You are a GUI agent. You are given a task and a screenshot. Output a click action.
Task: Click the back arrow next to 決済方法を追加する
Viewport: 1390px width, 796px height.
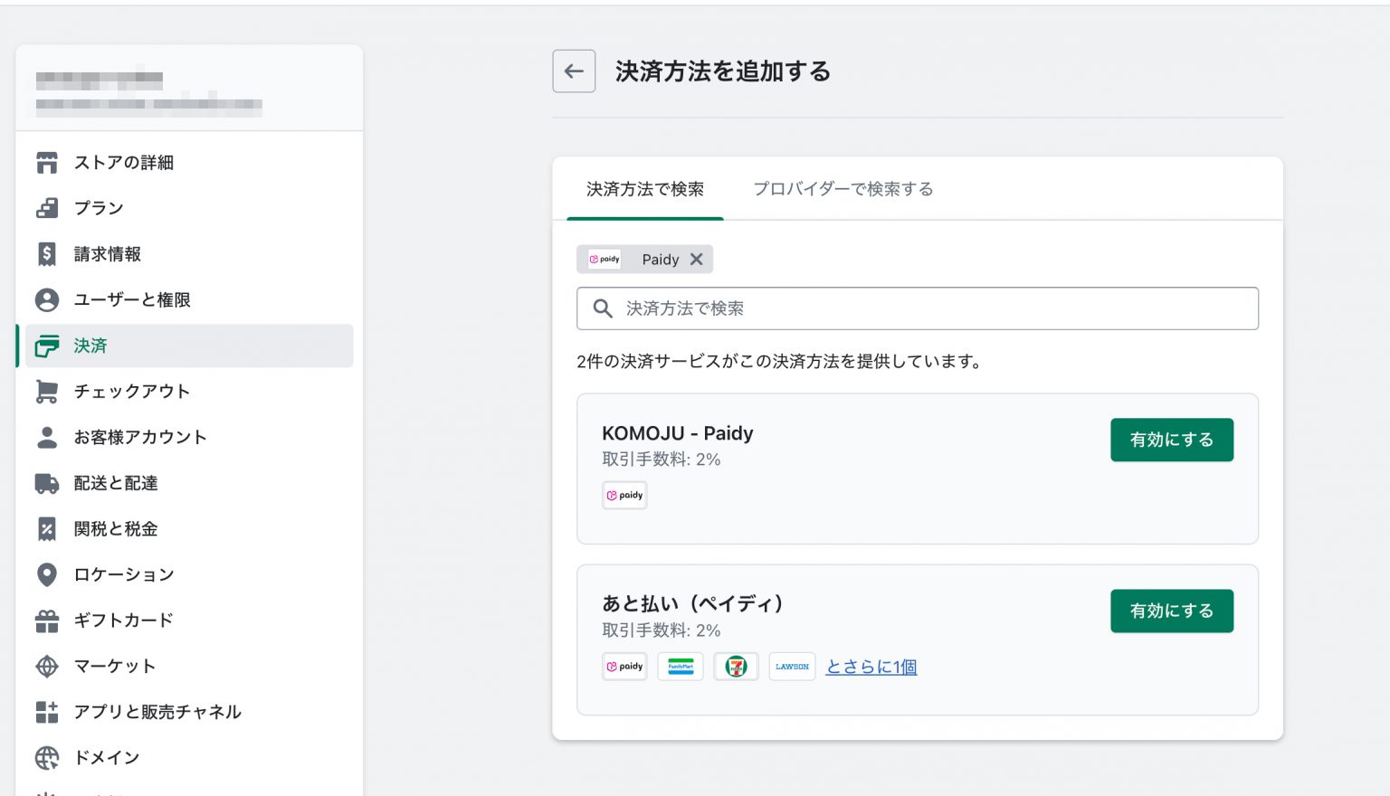point(574,71)
